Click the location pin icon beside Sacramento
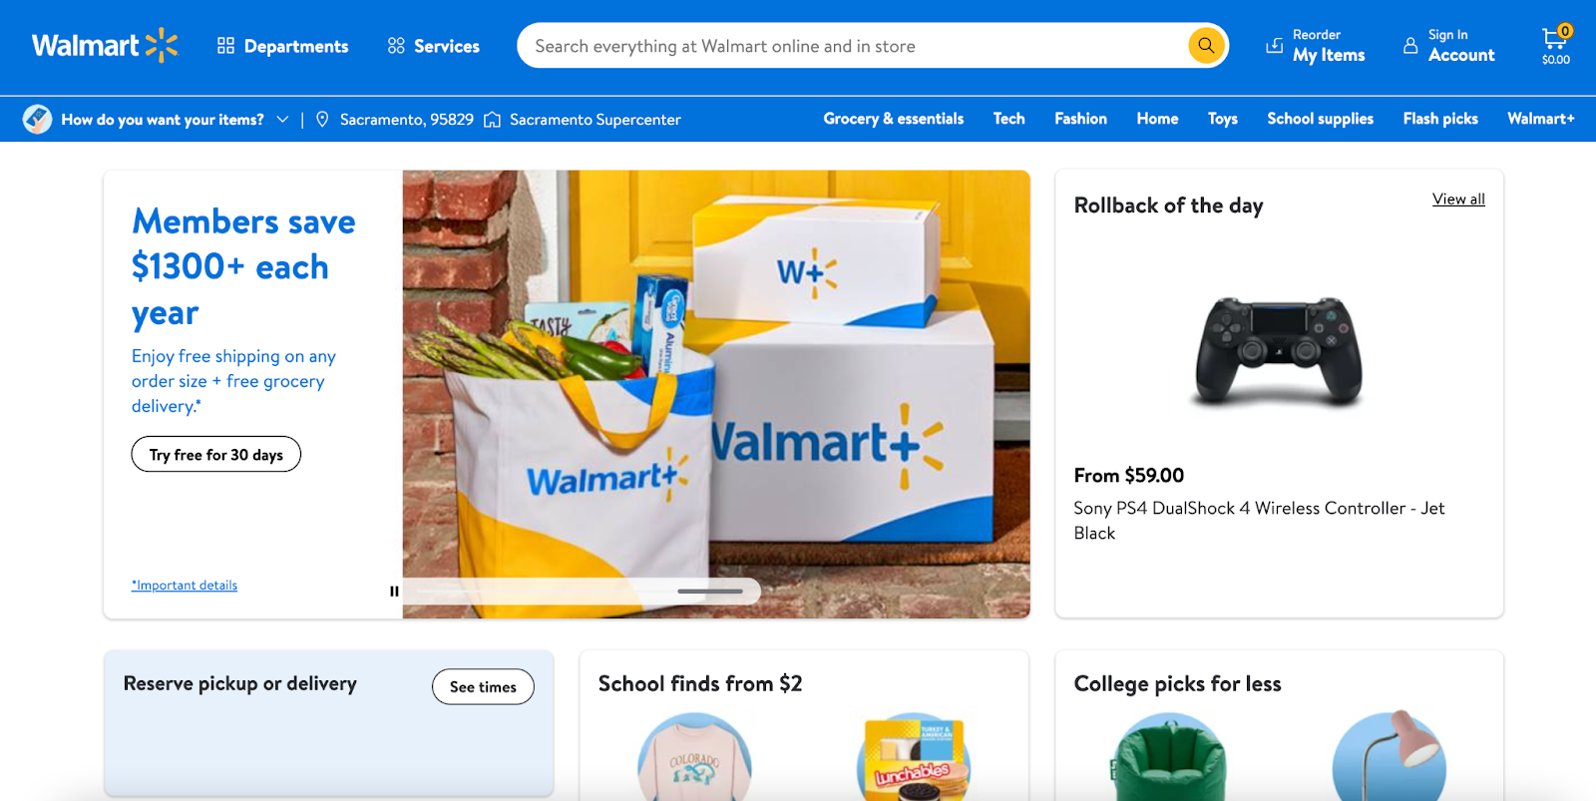The image size is (1596, 801). pos(322,120)
